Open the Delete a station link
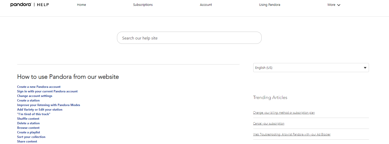The image size is (389, 144). [x=28, y=123]
